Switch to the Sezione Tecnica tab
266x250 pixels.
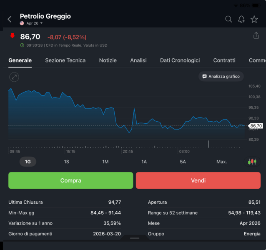pyautogui.click(x=65, y=60)
